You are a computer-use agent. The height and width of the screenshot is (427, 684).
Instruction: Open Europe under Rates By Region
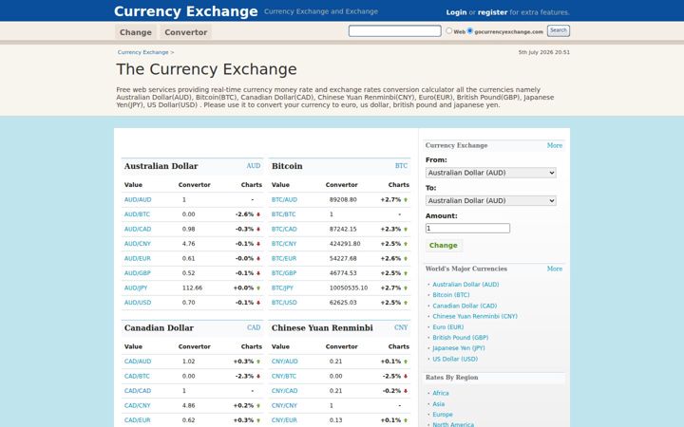[443, 415]
